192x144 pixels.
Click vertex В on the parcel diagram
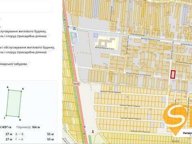(19, 117)
